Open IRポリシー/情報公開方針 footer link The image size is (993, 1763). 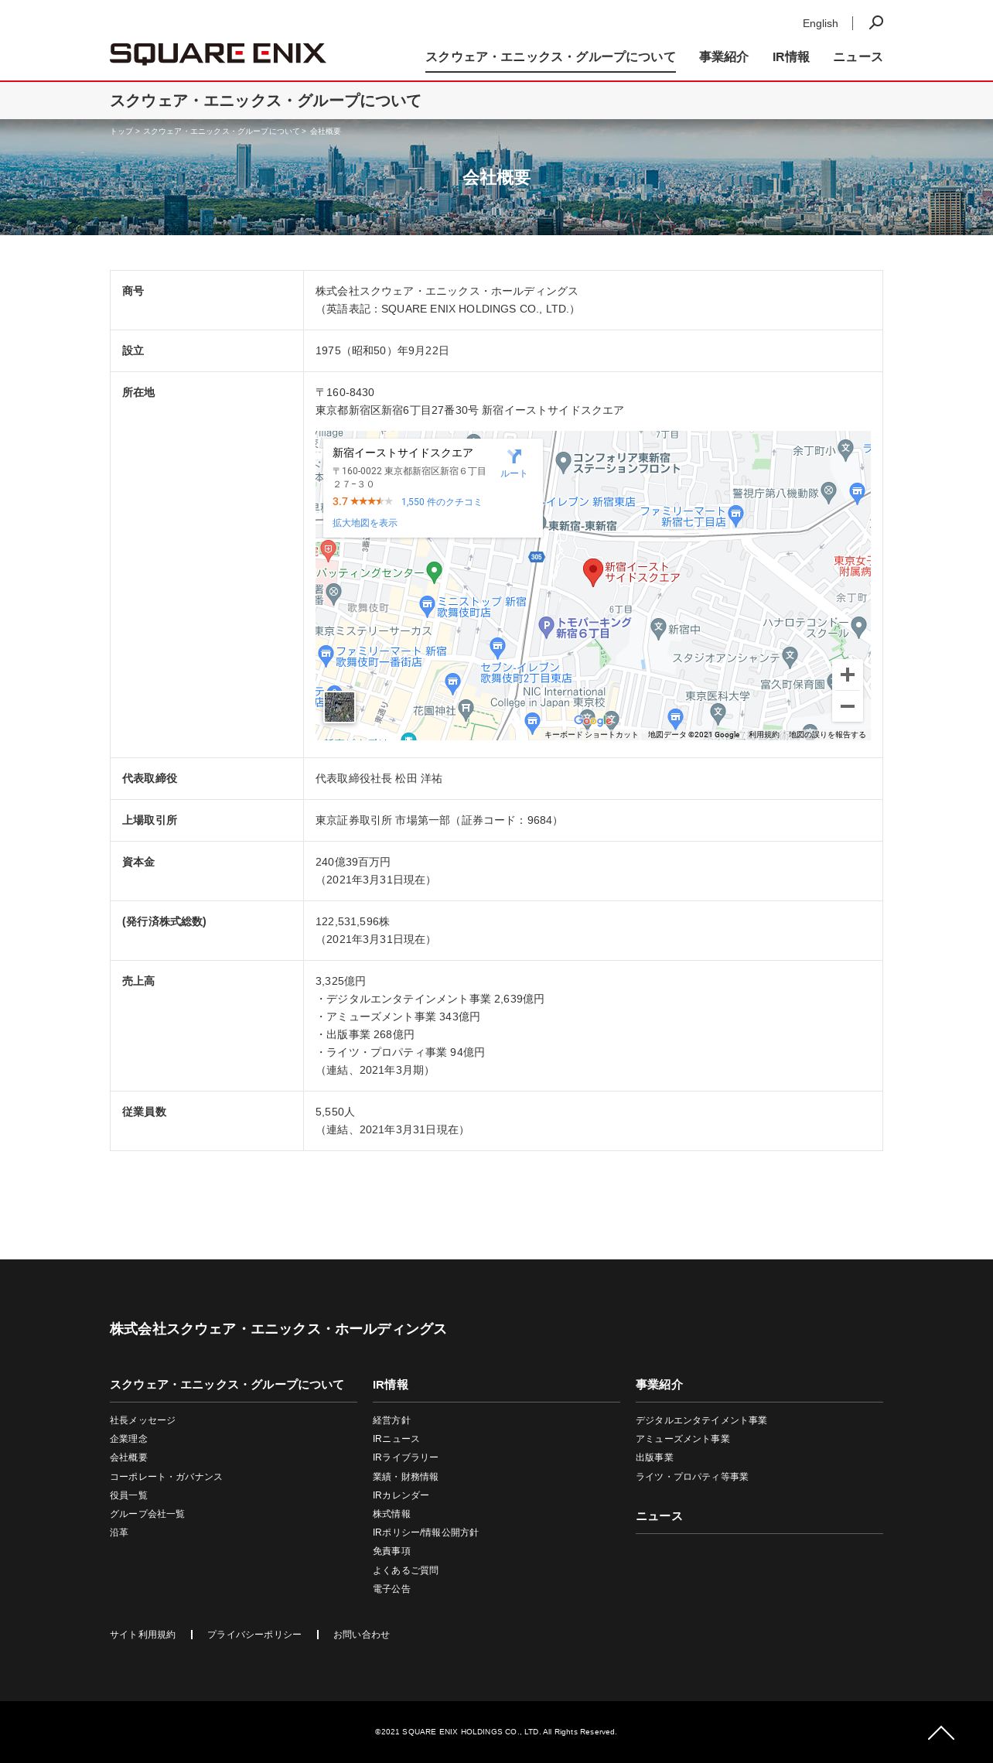point(425,1532)
